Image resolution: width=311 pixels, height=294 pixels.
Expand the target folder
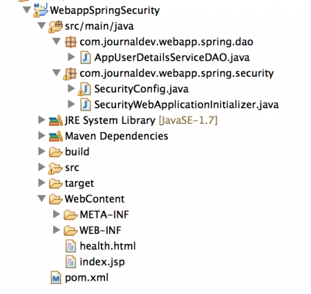[x=41, y=183]
